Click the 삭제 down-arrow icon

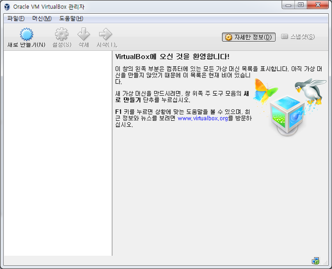(83, 34)
